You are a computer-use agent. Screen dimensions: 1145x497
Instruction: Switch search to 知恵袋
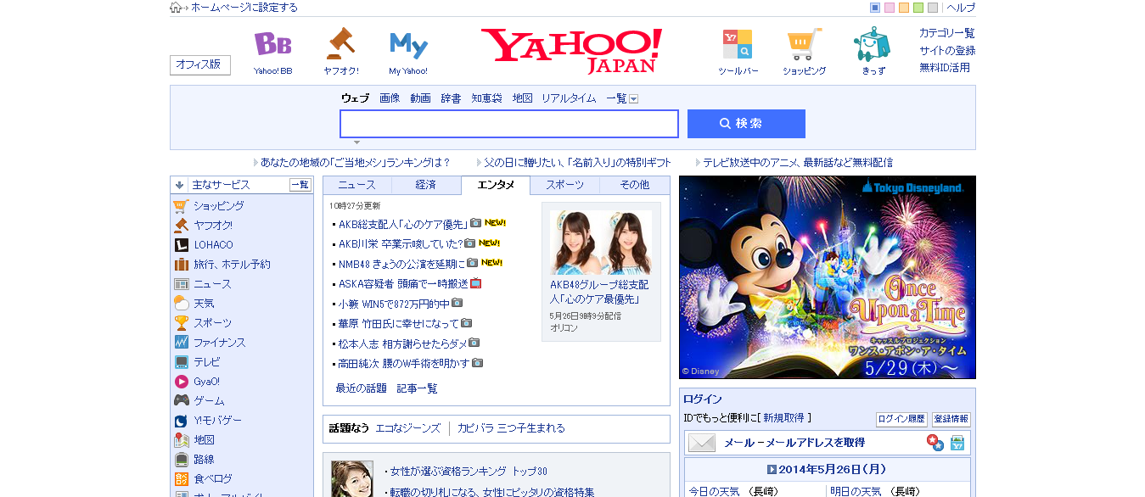coord(486,98)
